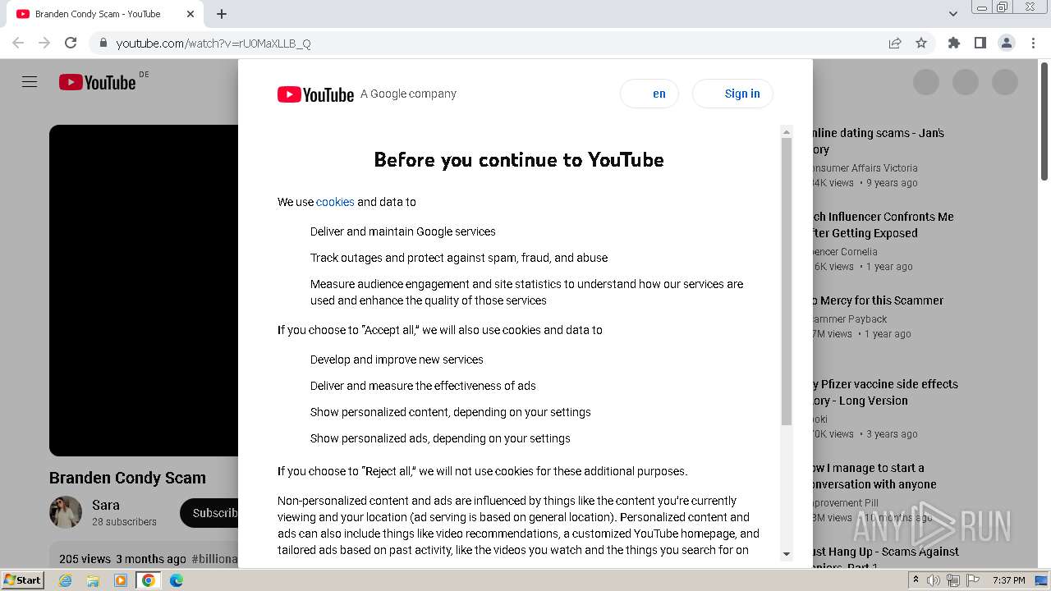
Task: Open the Chrome profile avatar
Action: [1007, 43]
